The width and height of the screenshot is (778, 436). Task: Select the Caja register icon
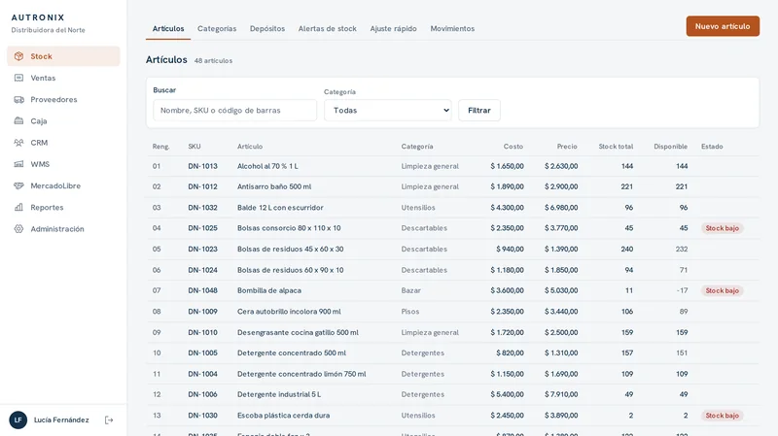pos(18,120)
